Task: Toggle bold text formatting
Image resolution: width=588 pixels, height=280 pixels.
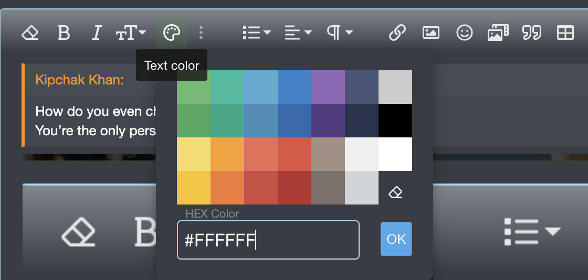Action: [x=64, y=34]
